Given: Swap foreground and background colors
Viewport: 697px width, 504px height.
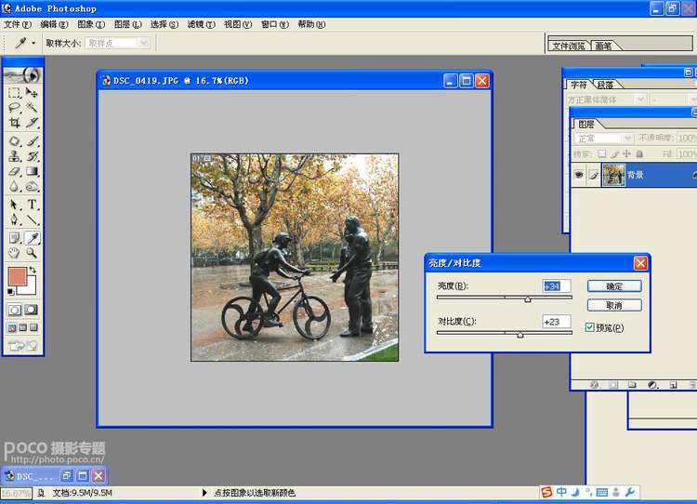Looking at the screenshot, I should point(33,270).
